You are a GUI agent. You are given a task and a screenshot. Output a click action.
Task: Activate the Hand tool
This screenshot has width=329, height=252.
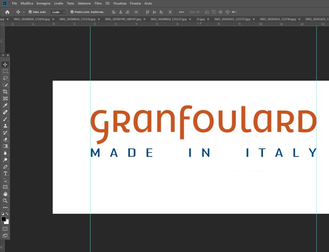click(5, 194)
